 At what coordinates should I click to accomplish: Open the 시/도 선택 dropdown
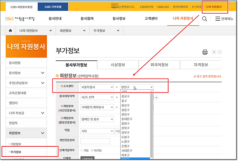tap(97, 97)
